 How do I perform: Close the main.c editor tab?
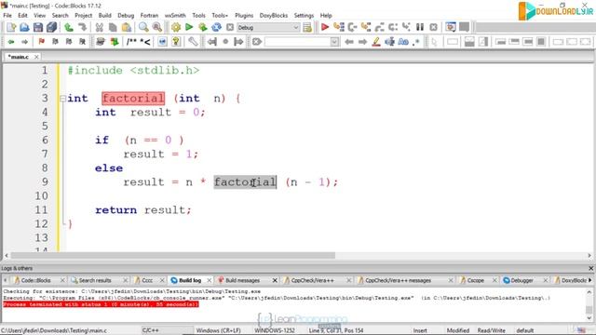tap(36, 57)
